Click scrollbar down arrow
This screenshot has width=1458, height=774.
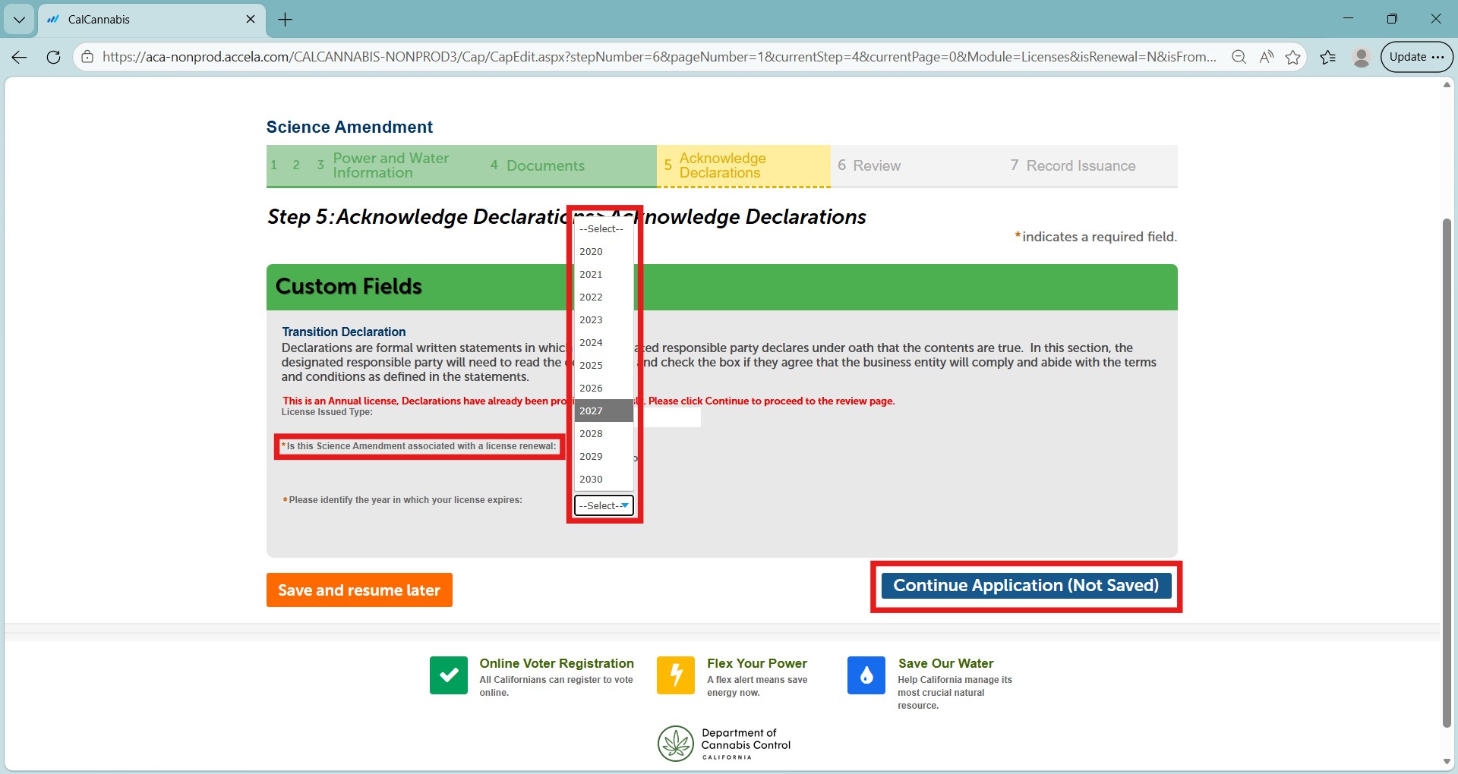pos(1447,762)
